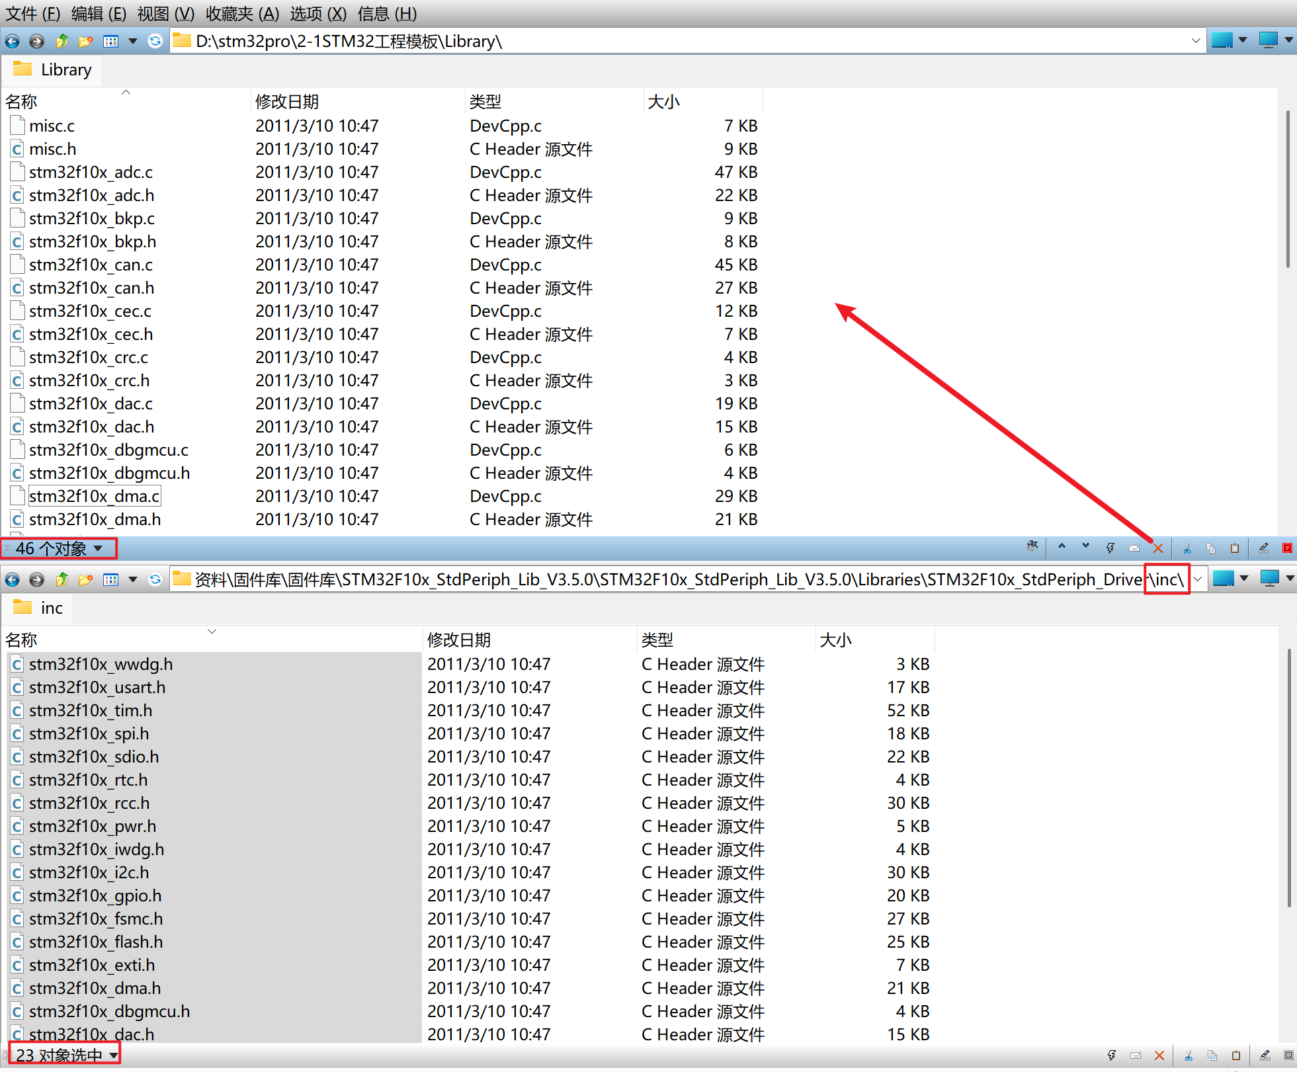Go forward in the inc pane
The height and width of the screenshot is (1072, 1297).
coord(36,579)
